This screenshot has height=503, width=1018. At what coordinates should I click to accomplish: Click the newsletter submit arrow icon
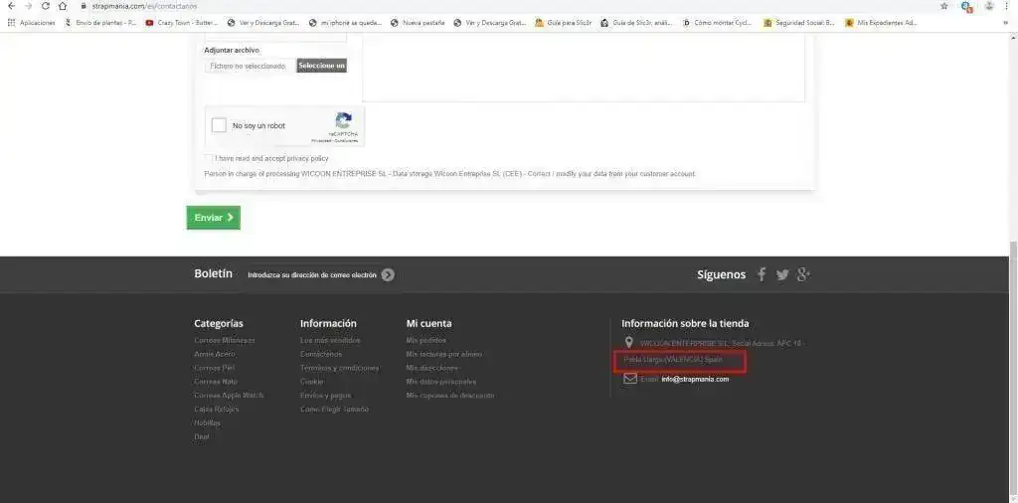coord(388,275)
